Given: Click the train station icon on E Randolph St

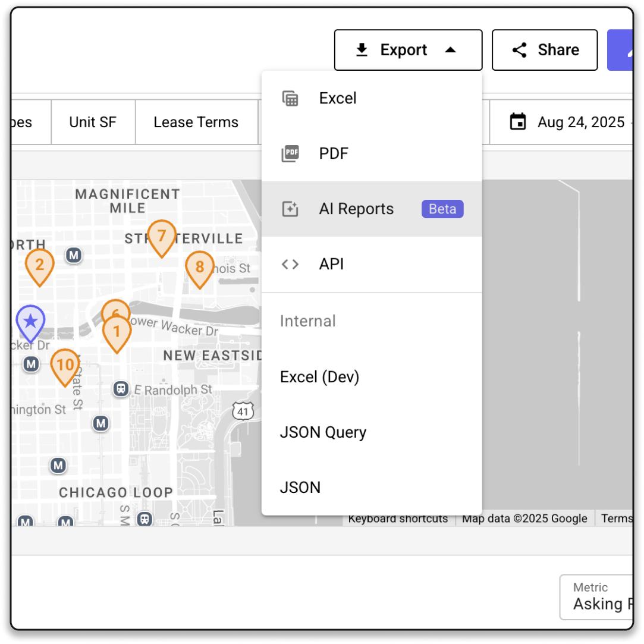Looking at the screenshot, I should (121, 390).
